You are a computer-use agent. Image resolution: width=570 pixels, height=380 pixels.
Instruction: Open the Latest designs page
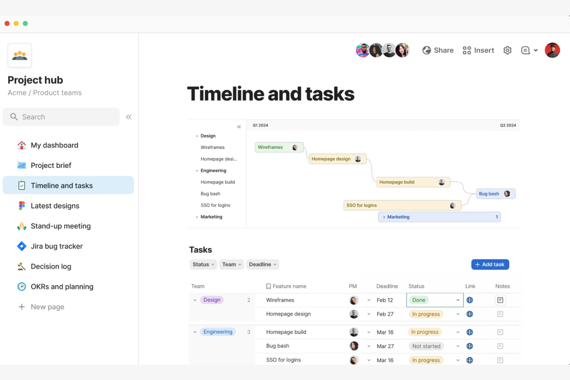click(55, 206)
